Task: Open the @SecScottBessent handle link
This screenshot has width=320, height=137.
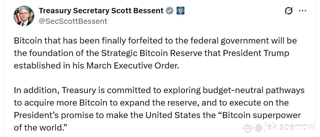Action: (73, 21)
